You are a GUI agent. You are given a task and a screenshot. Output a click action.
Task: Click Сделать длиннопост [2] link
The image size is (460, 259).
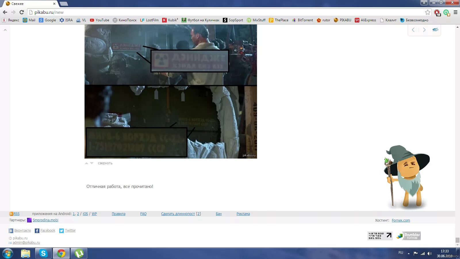(181, 214)
